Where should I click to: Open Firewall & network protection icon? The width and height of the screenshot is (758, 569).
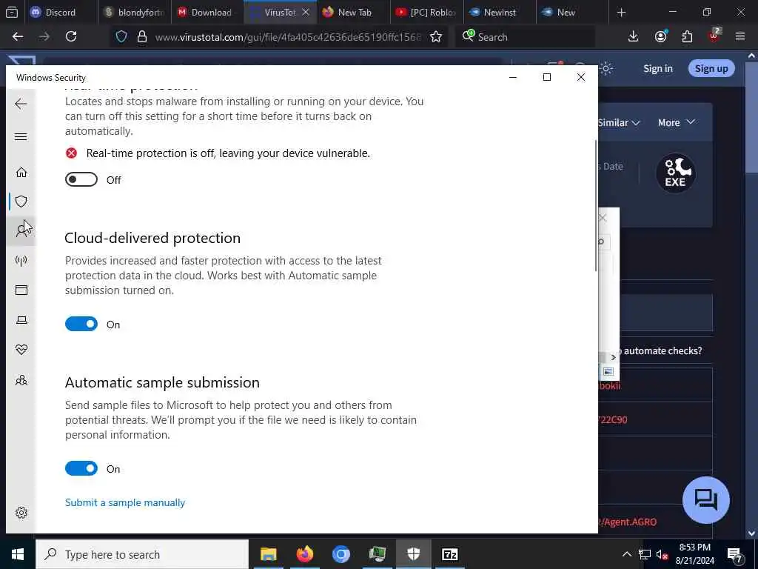tap(21, 261)
